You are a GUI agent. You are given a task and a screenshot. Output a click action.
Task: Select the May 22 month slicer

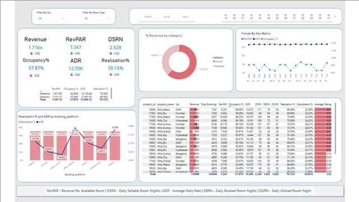pyautogui.click(x=148, y=17)
